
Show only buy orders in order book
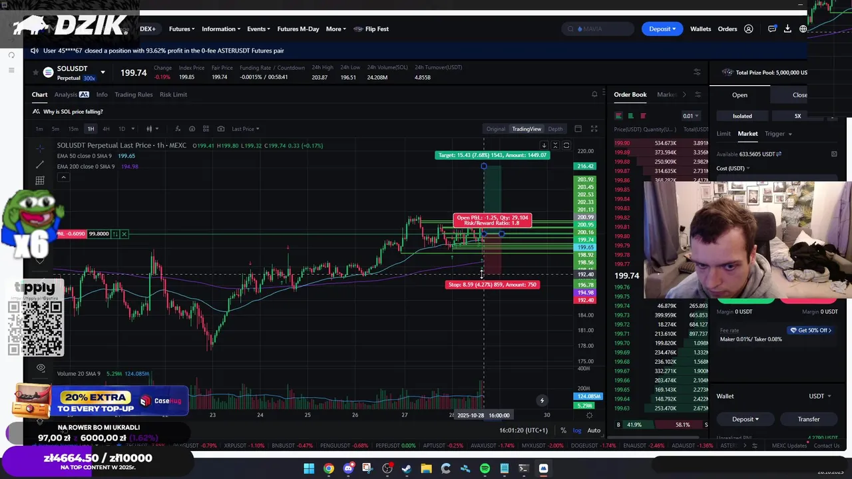tap(630, 116)
